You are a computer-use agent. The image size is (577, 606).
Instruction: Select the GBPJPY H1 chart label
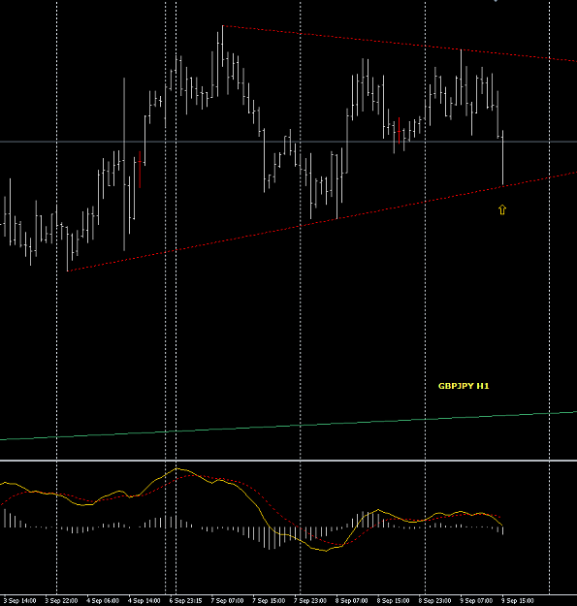[x=464, y=386]
